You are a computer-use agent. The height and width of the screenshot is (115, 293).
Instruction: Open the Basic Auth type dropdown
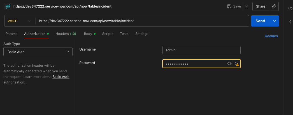click(38, 52)
